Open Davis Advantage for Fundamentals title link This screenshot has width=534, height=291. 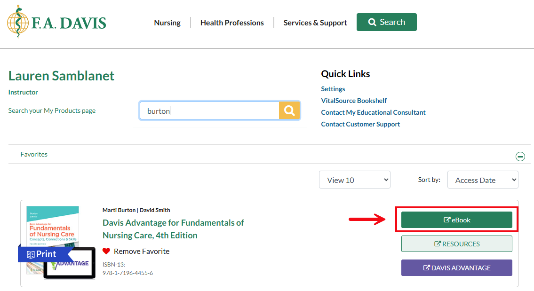[173, 229]
